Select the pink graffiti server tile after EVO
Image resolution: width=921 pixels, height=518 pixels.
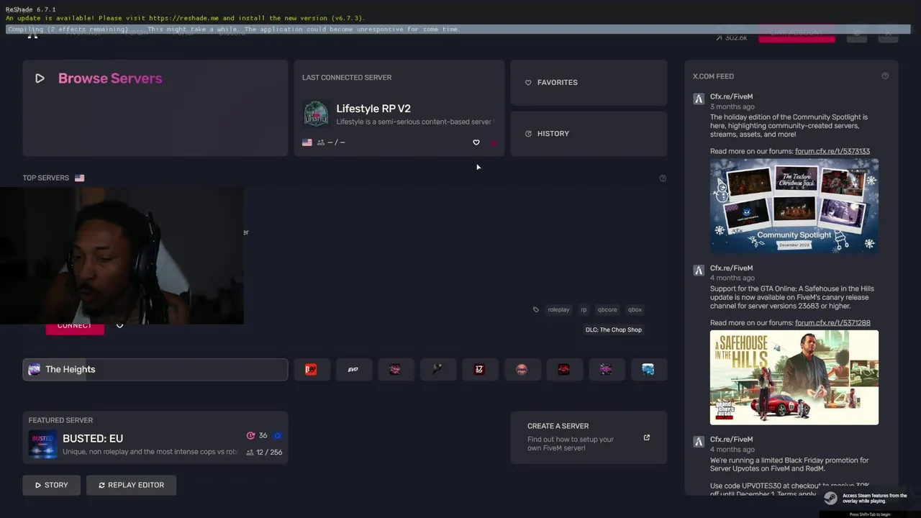395,369
